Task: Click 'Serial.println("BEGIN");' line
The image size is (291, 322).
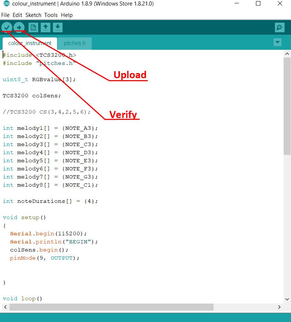Action: pyautogui.click(x=54, y=242)
